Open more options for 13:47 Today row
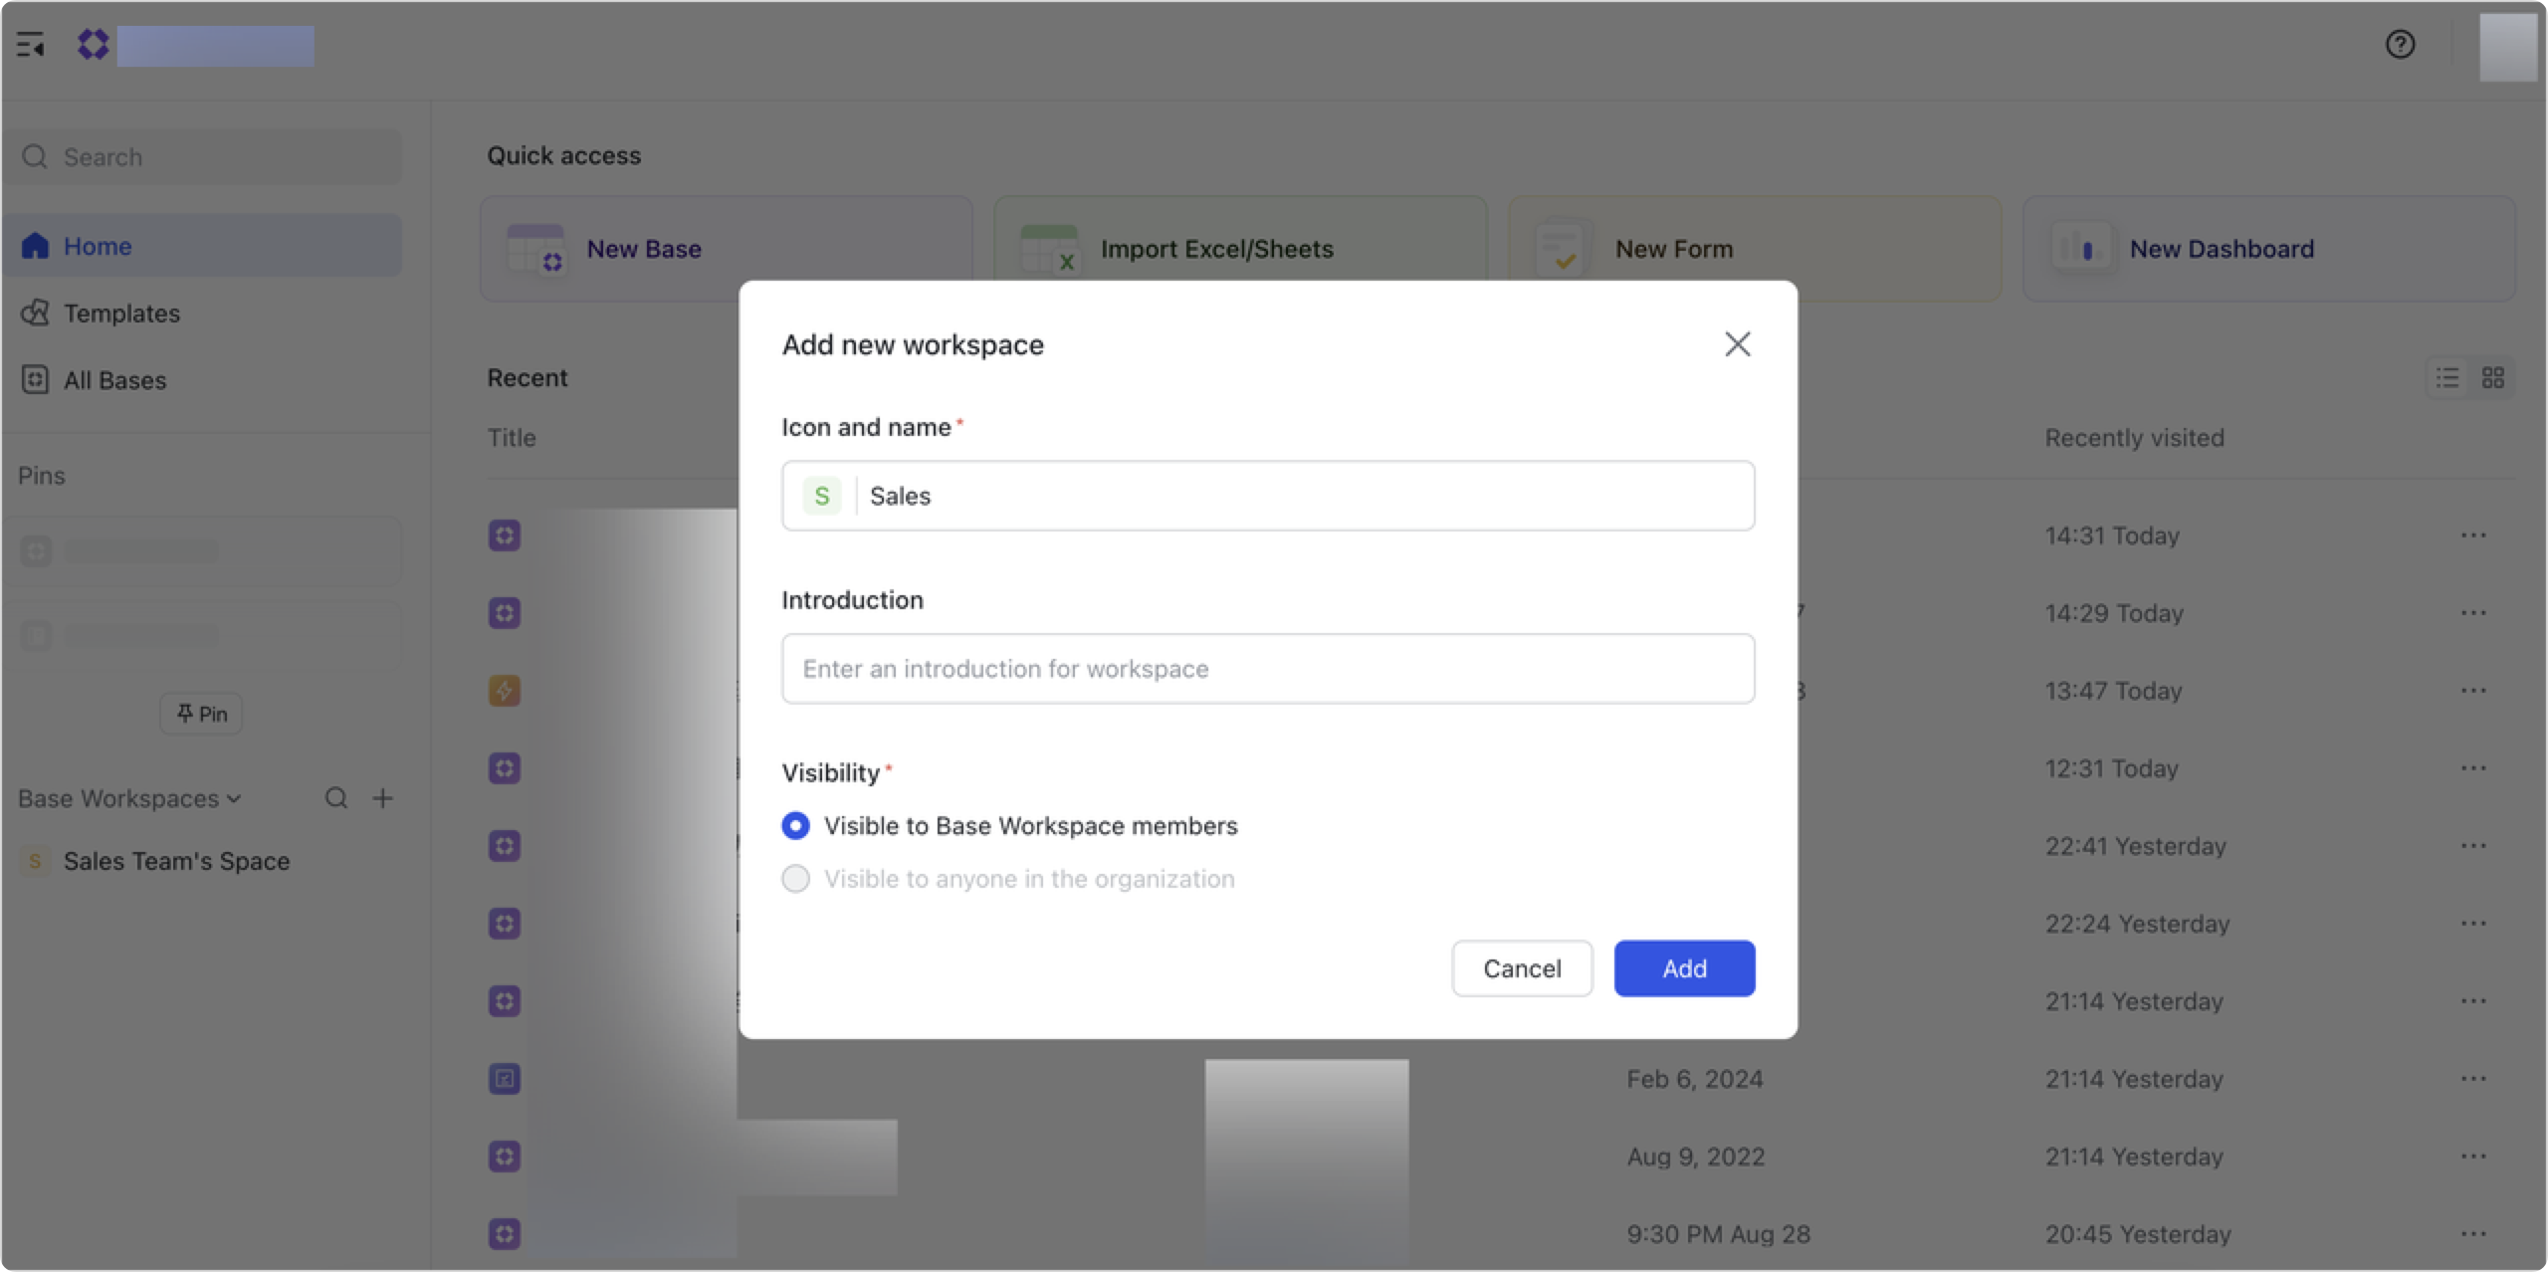 2473,691
